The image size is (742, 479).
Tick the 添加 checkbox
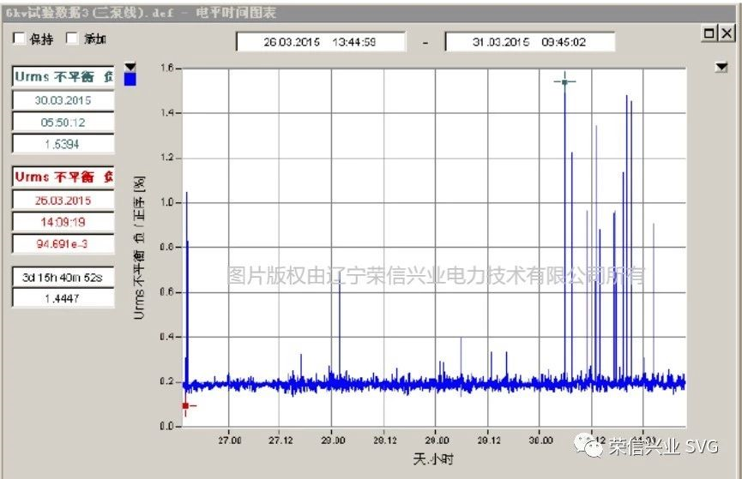(72, 39)
